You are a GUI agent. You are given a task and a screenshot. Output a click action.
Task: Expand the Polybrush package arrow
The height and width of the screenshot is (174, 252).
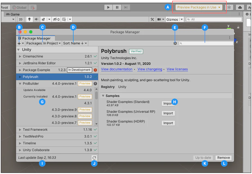(20, 77)
